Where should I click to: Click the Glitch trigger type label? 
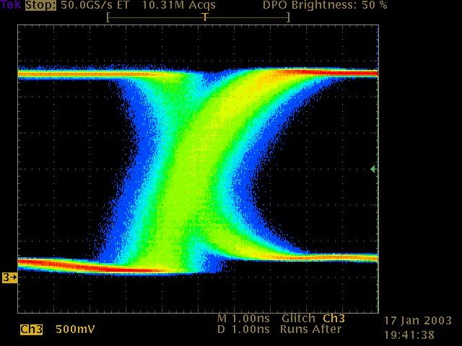click(x=298, y=319)
